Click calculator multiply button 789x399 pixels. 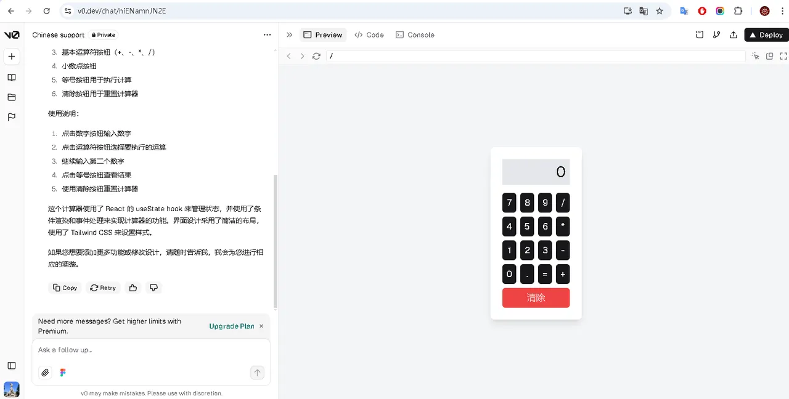(x=563, y=227)
